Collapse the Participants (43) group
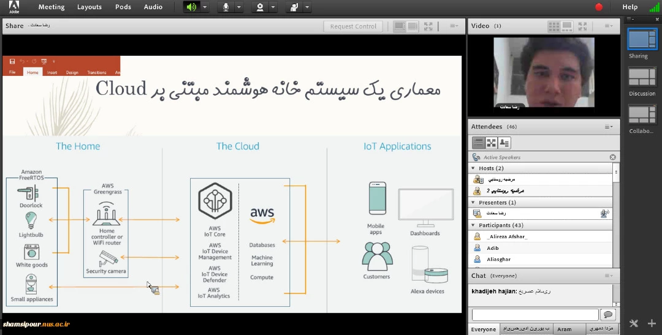Screen dimensions: 662x335 click(x=473, y=225)
